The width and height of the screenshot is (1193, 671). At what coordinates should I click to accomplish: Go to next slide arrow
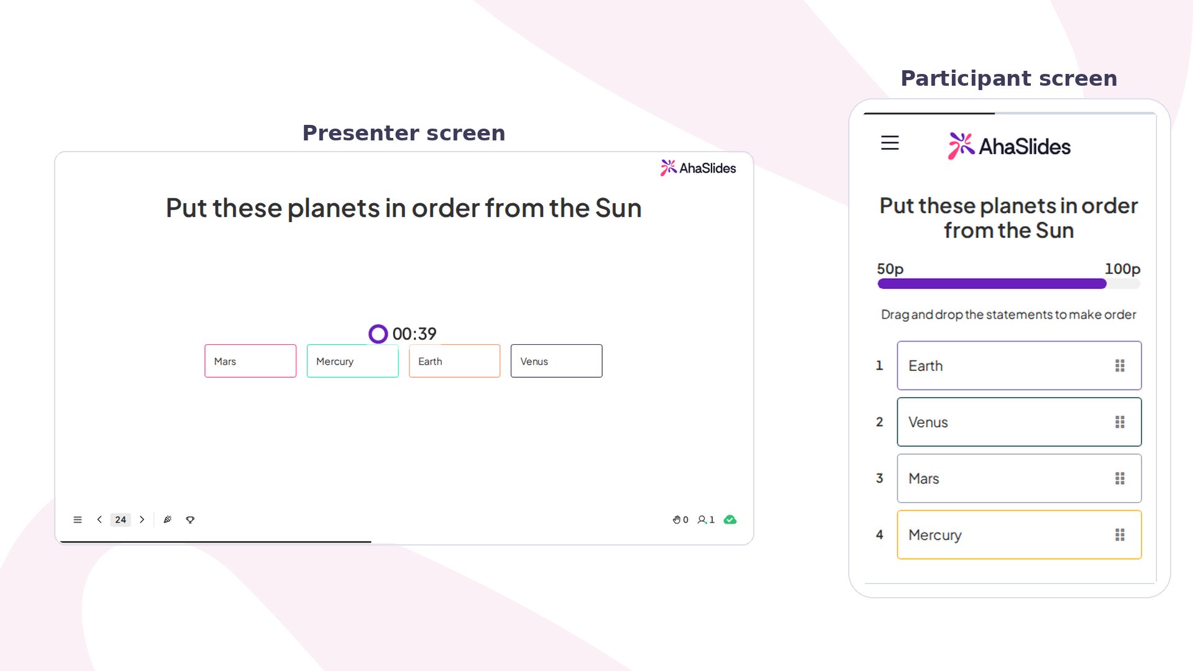pyautogui.click(x=142, y=519)
